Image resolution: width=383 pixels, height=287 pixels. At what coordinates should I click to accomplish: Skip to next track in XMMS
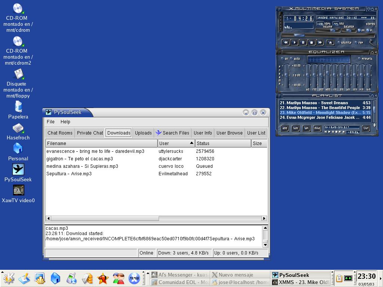(x=320, y=43)
